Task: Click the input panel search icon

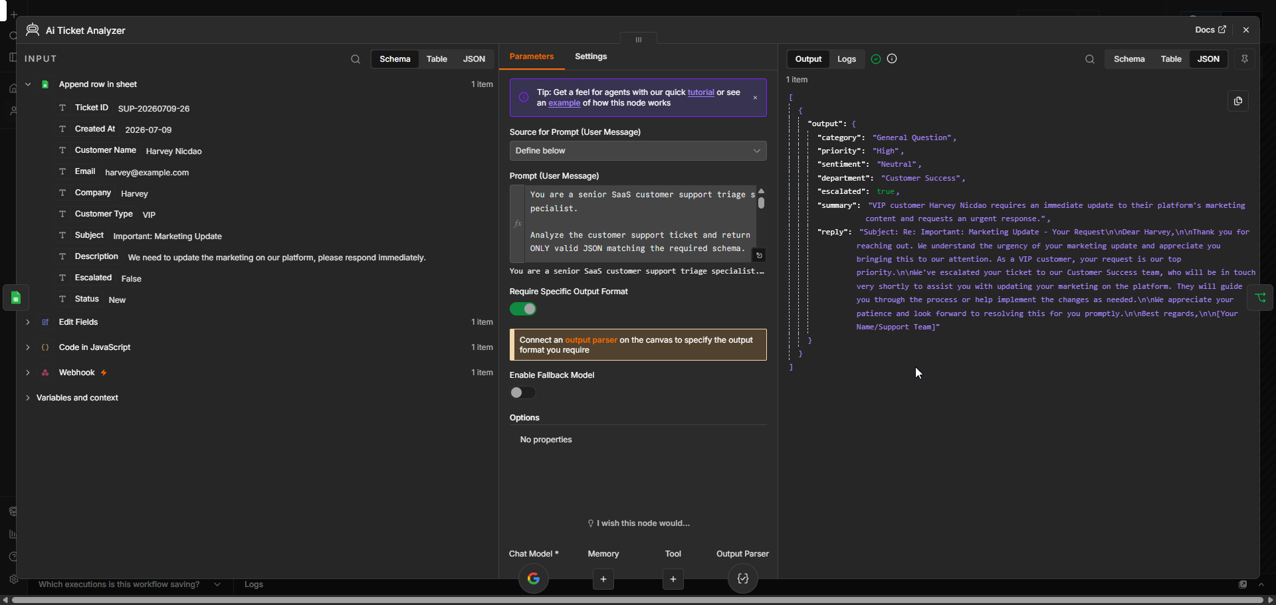Action: tap(356, 59)
